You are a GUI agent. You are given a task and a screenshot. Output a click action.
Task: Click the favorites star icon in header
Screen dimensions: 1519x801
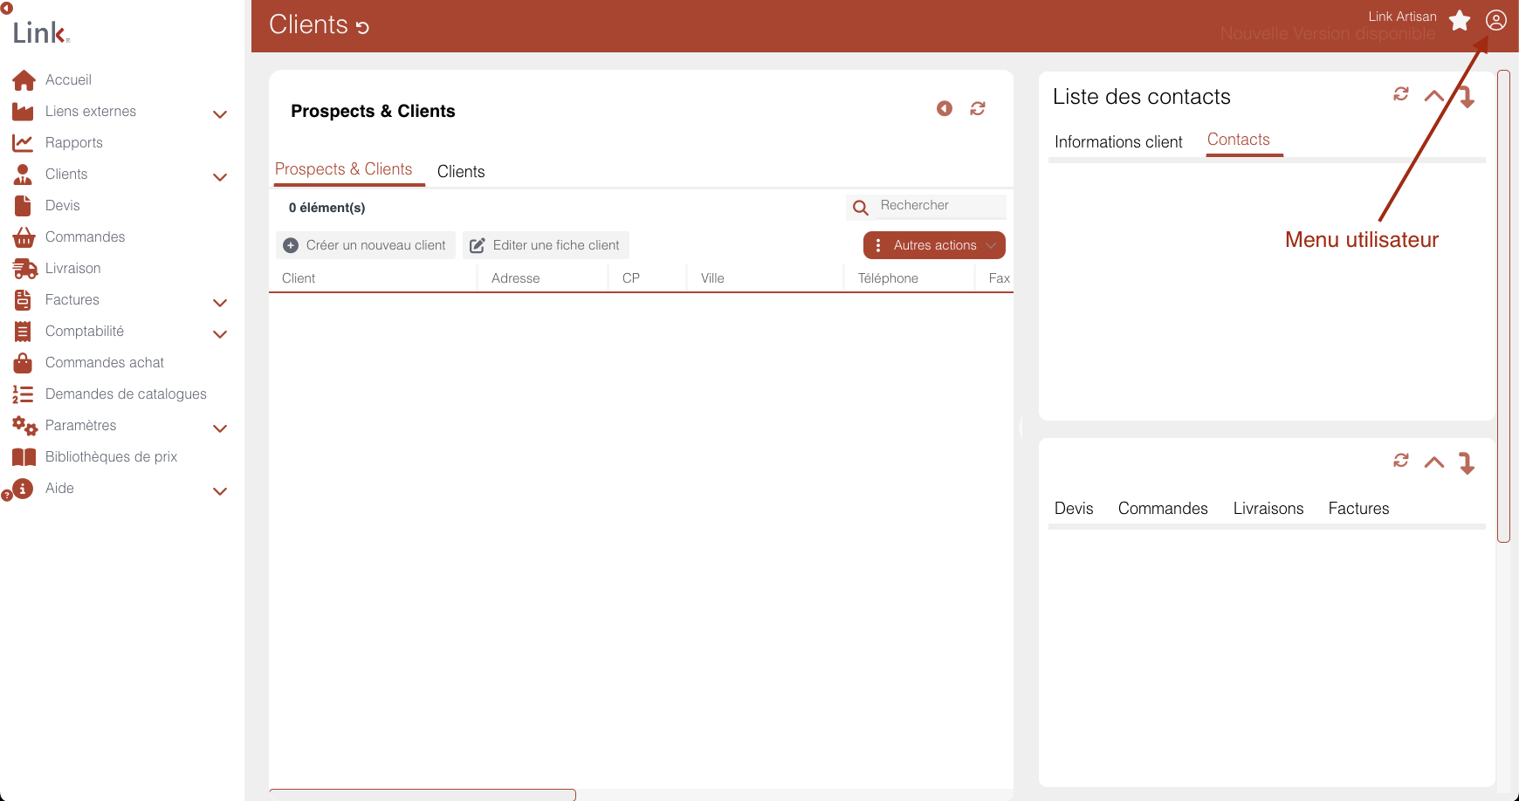pyautogui.click(x=1460, y=20)
